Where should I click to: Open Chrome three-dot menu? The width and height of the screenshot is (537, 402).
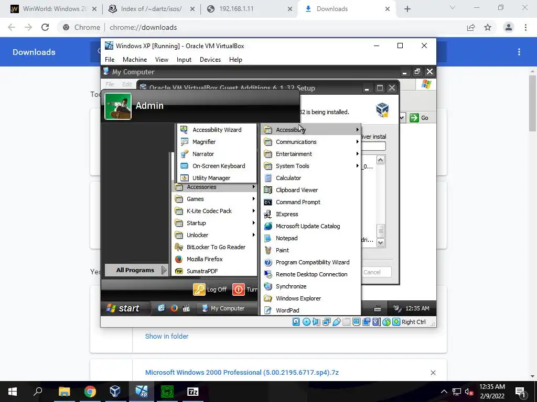pyautogui.click(x=525, y=27)
